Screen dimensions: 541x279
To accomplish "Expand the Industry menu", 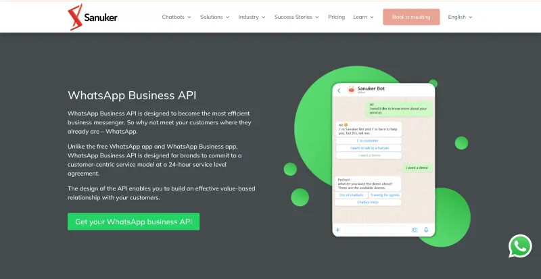I will (252, 17).
